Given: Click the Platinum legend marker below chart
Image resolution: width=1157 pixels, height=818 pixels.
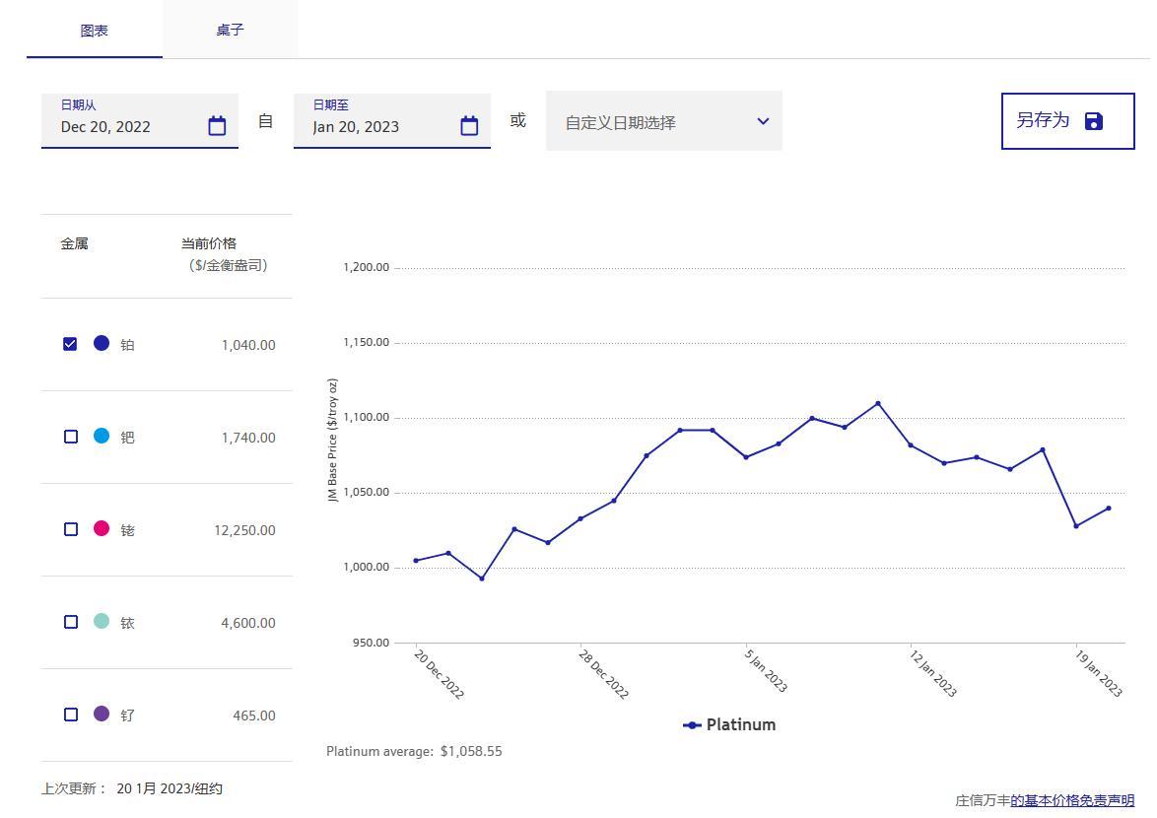Looking at the screenshot, I should tap(692, 725).
